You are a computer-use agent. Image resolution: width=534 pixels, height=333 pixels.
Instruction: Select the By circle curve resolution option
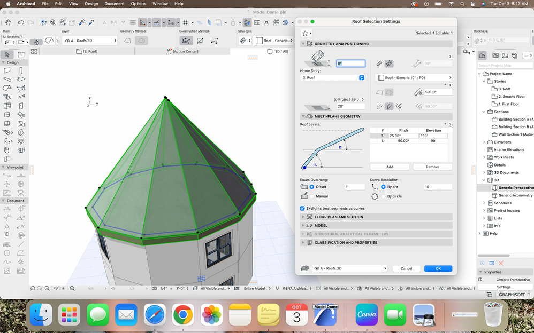click(383, 196)
